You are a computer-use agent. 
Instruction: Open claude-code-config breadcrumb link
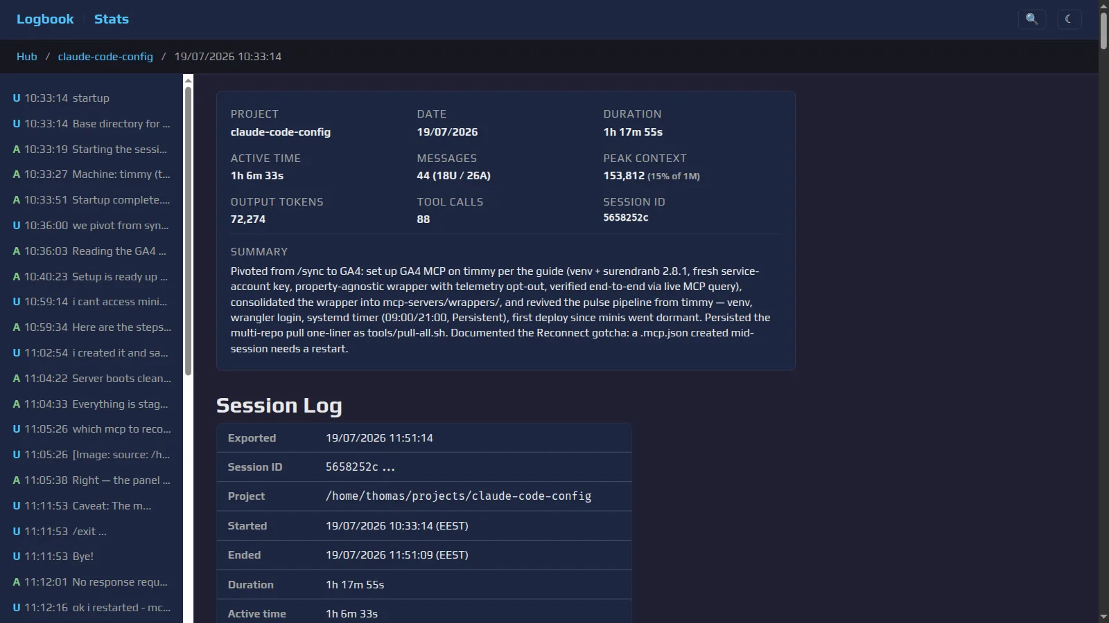105,57
